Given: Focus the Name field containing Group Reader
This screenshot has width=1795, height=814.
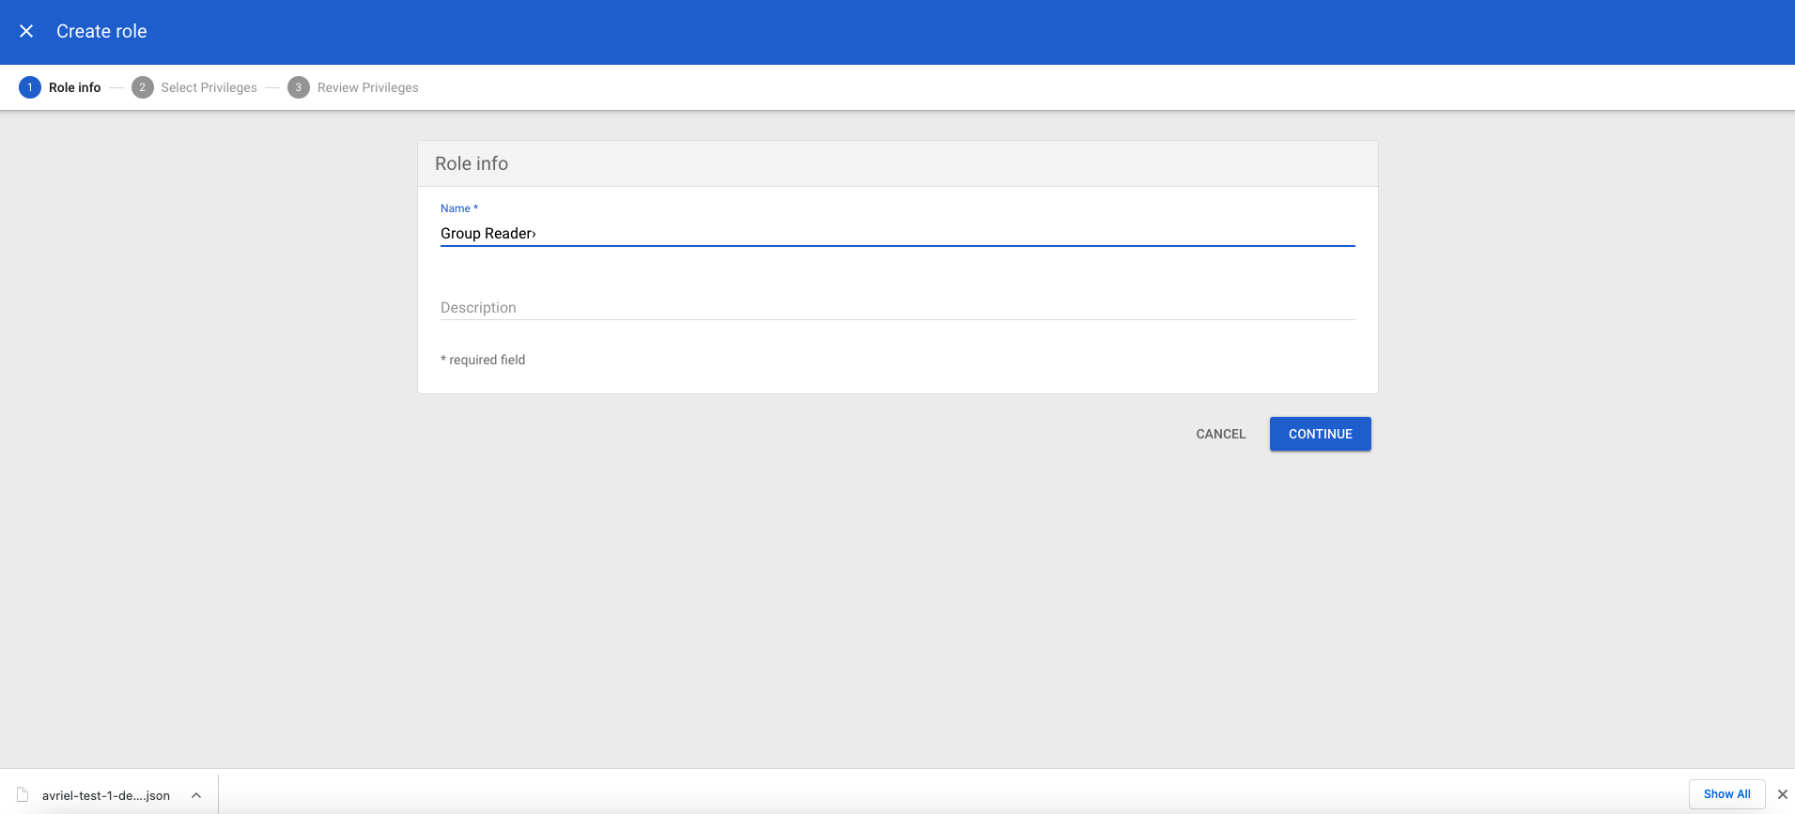Looking at the screenshot, I should click(x=897, y=233).
